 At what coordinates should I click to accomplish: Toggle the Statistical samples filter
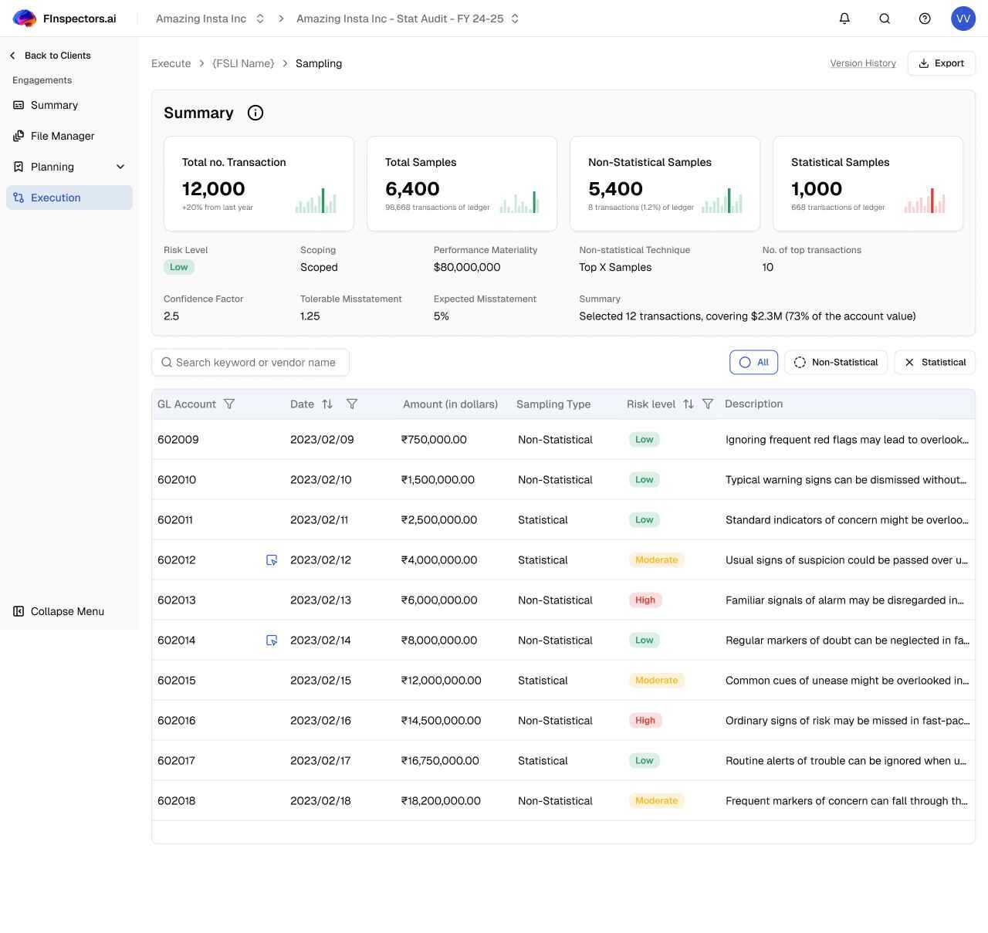click(x=934, y=363)
